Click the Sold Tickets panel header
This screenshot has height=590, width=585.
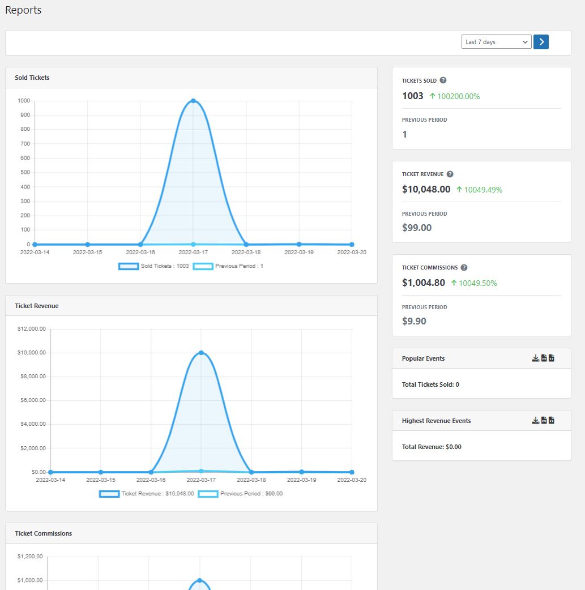coord(191,78)
